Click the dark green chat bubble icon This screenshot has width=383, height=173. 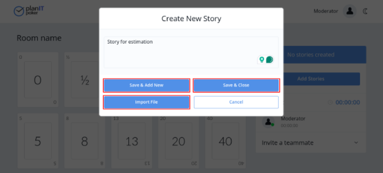coord(269,60)
